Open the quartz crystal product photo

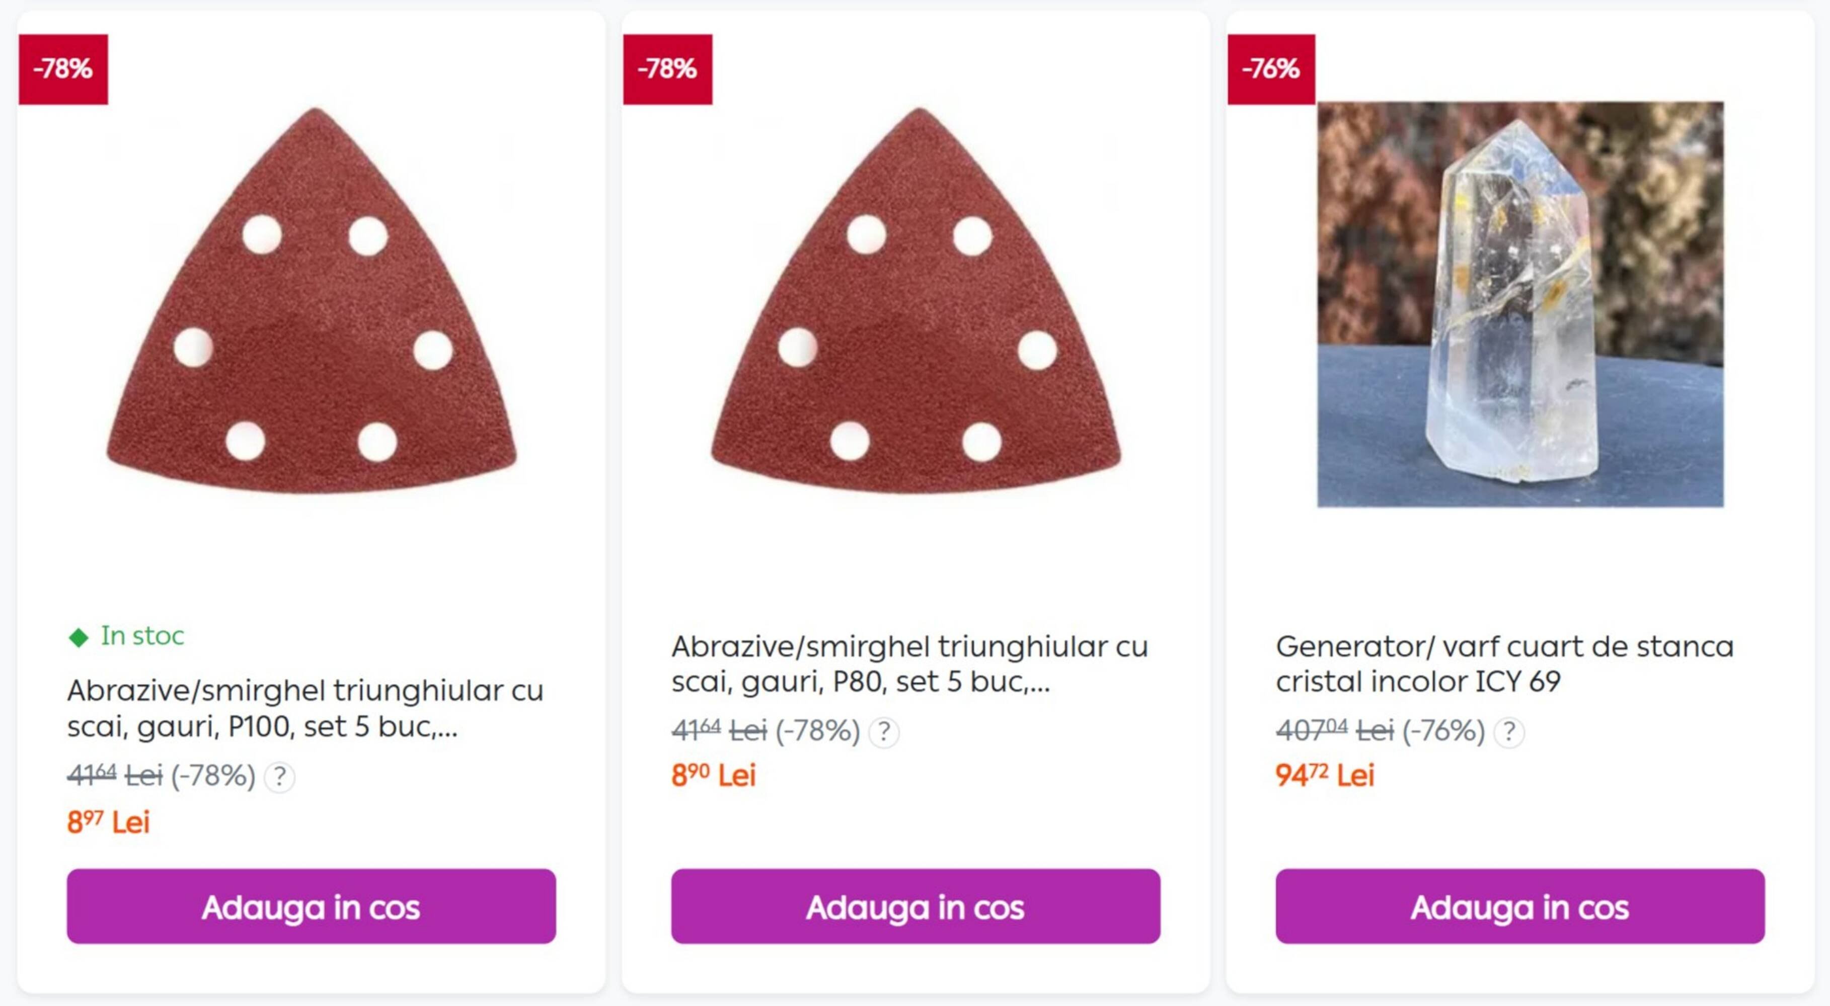1519,304
